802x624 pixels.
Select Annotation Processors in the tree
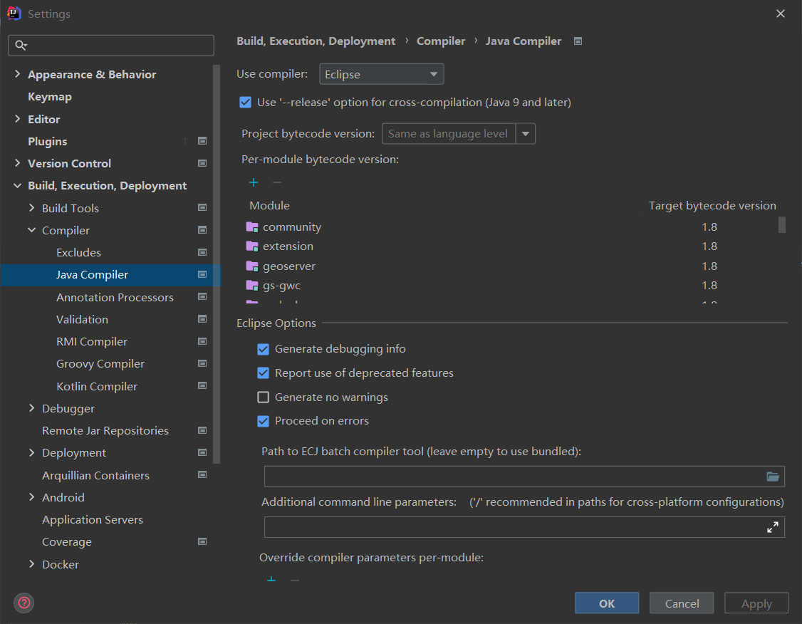[x=115, y=297]
